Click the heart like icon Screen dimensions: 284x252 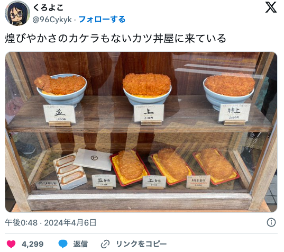(11, 244)
